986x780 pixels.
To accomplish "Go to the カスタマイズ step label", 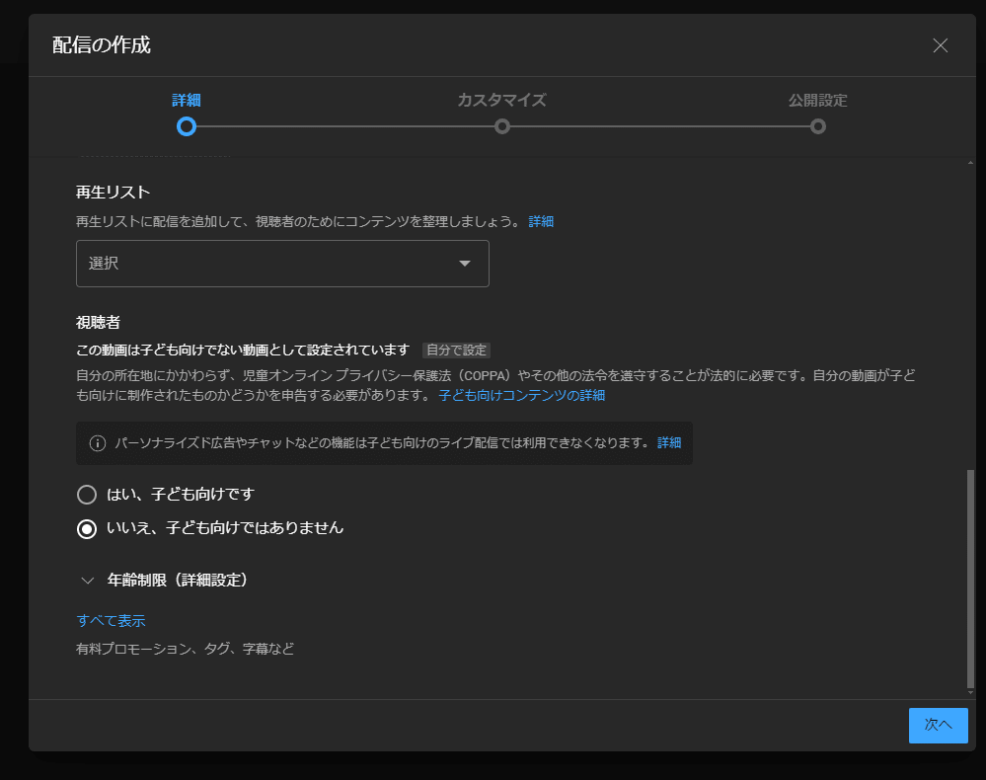I will (501, 100).
